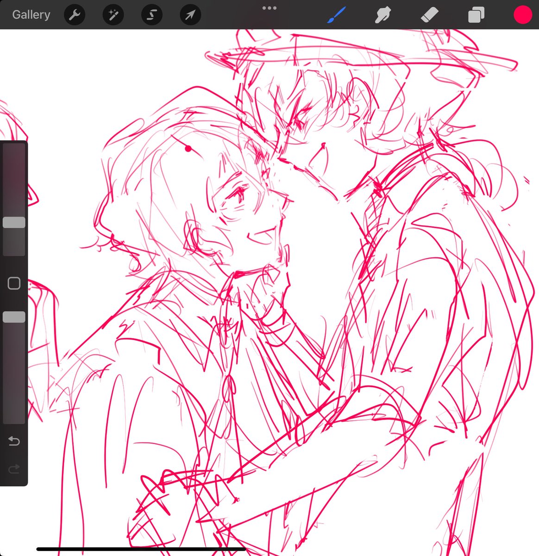The image size is (539, 556).
Task: Open the Actions wrench menu
Action: coord(74,15)
